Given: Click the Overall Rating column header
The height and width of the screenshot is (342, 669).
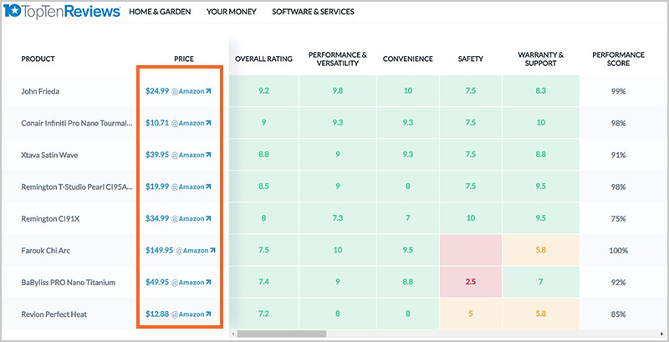Looking at the screenshot, I should point(263,59).
